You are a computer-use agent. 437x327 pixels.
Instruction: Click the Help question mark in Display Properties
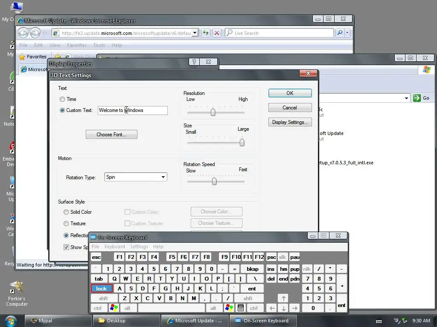point(194,62)
